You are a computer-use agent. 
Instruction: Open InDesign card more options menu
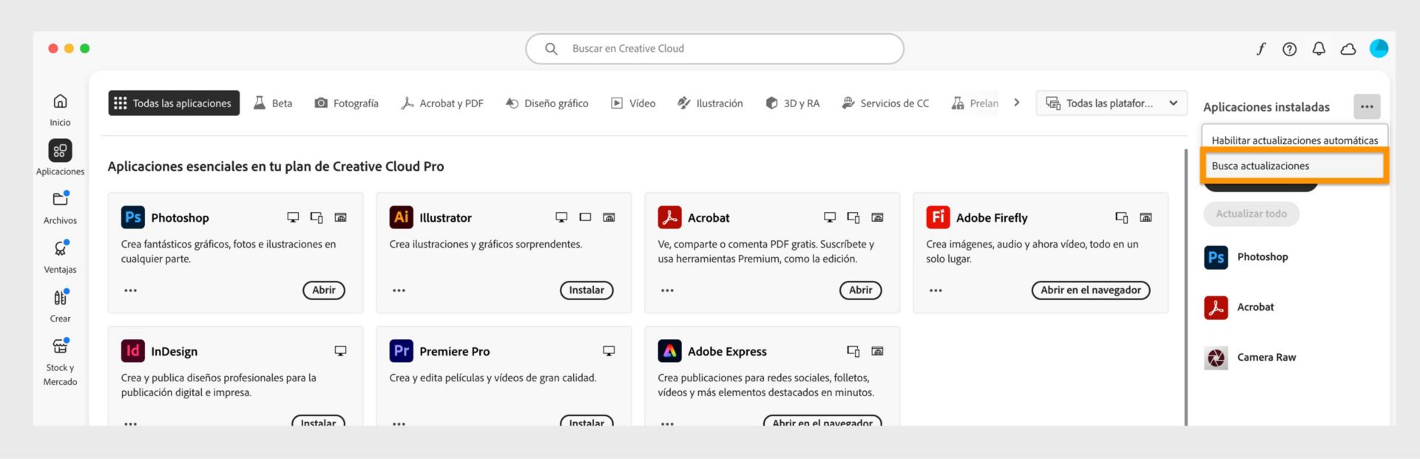(x=131, y=423)
